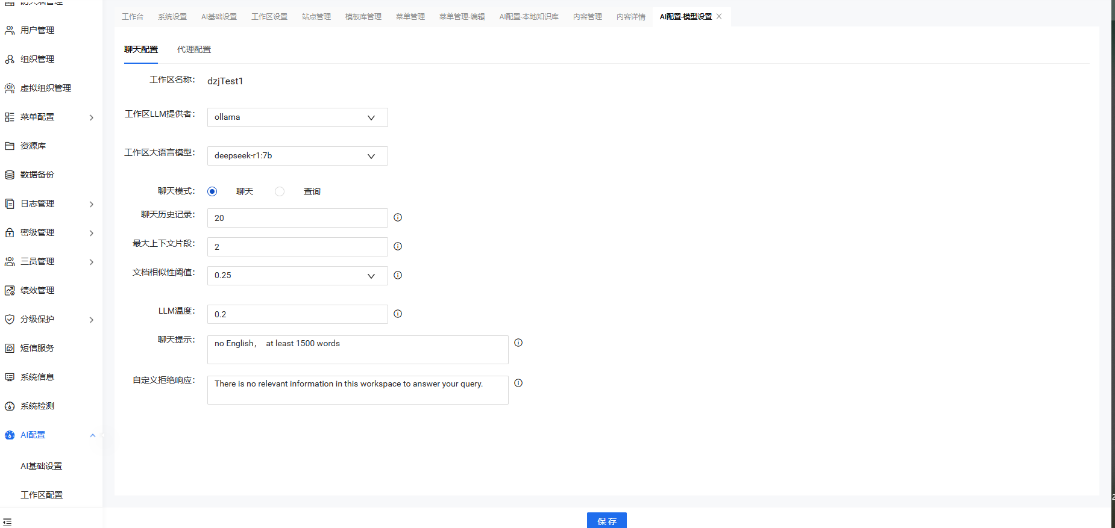Open 工作区配置 in the sidebar

point(42,495)
